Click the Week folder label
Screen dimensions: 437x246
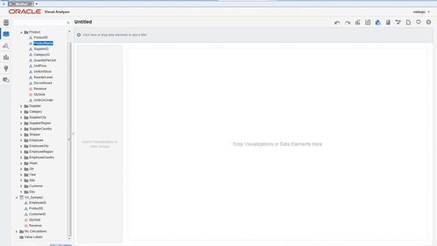tap(33, 163)
